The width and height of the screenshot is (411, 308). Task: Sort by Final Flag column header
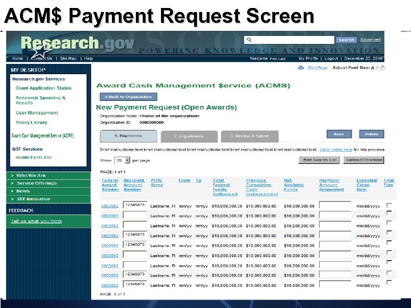point(389,183)
